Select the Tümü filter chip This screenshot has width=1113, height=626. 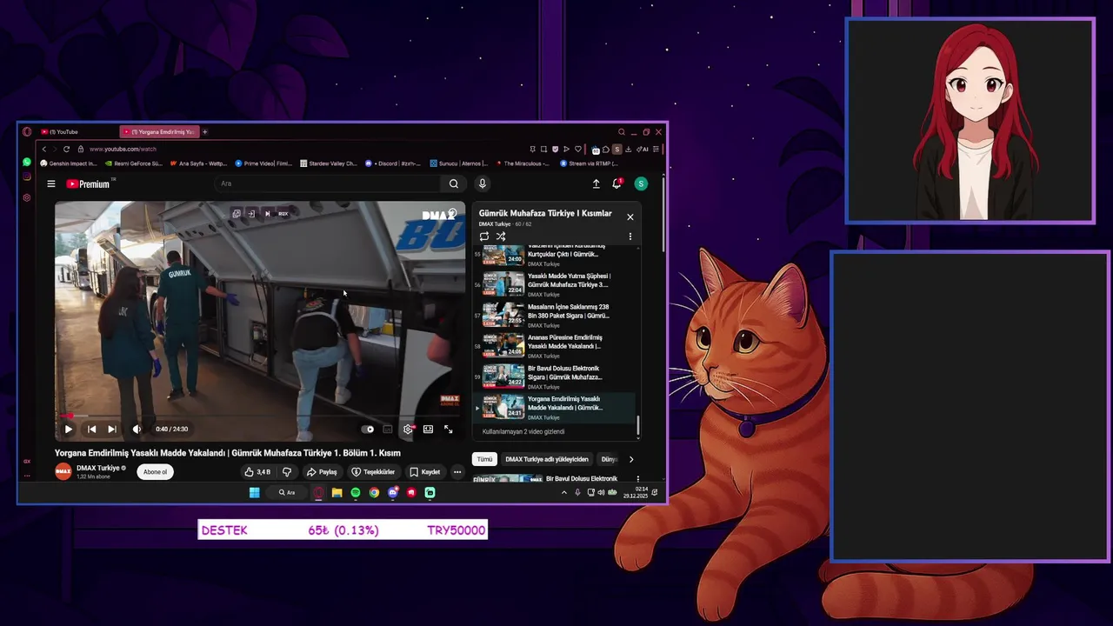click(x=484, y=459)
